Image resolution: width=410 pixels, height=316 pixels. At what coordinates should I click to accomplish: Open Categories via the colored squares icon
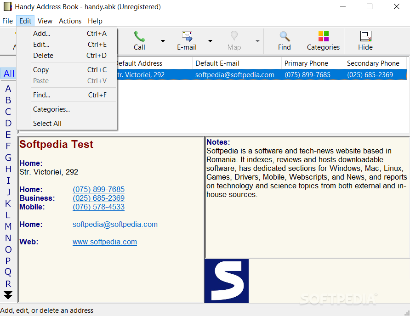tap(324, 36)
